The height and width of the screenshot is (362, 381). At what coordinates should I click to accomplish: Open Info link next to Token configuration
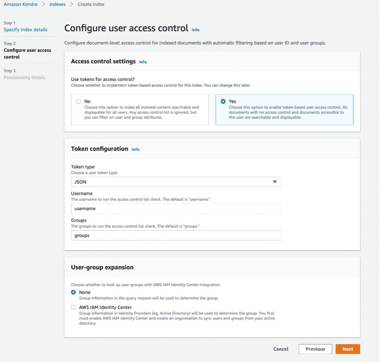click(x=135, y=149)
